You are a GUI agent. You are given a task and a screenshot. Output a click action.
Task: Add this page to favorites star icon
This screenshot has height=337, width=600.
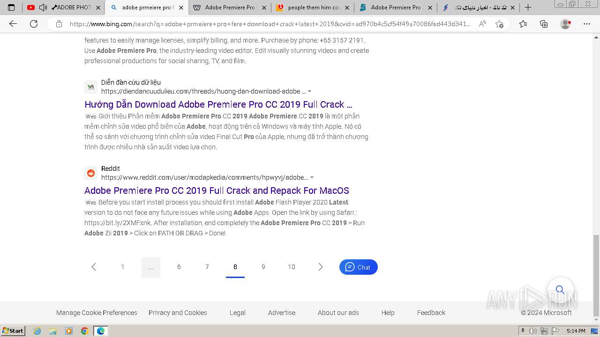pyautogui.click(x=499, y=24)
